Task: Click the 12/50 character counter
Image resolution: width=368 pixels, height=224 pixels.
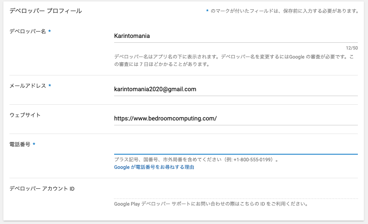Action: click(x=352, y=48)
